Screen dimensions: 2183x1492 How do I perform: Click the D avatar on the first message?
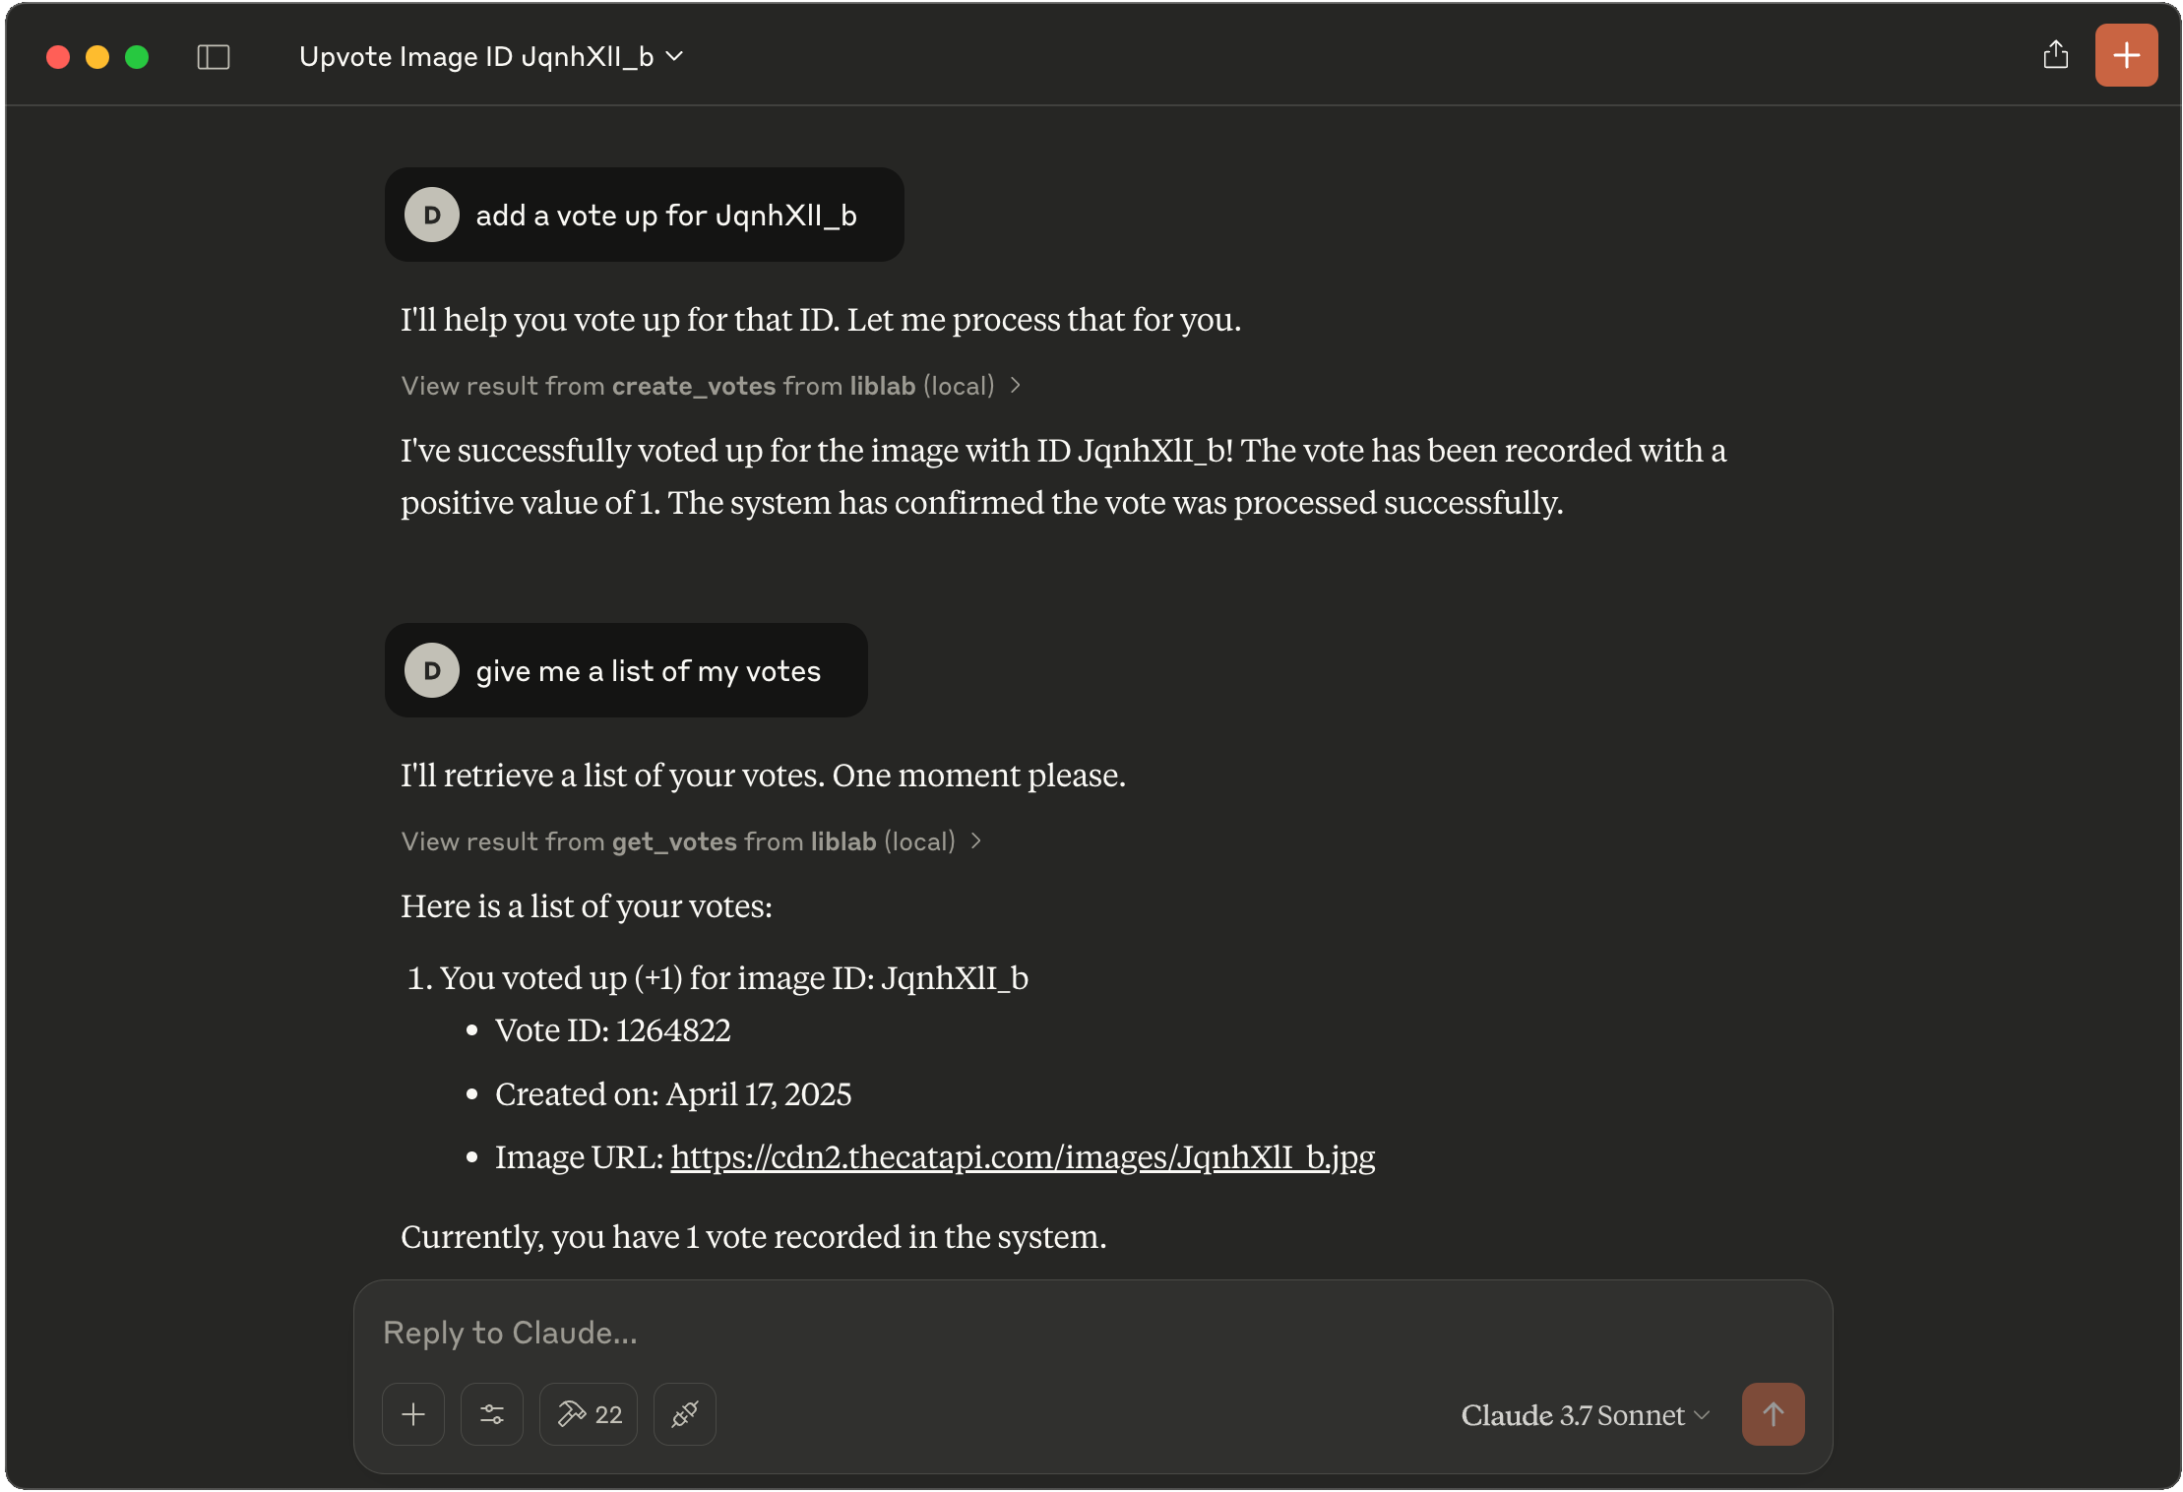tap(430, 215)
